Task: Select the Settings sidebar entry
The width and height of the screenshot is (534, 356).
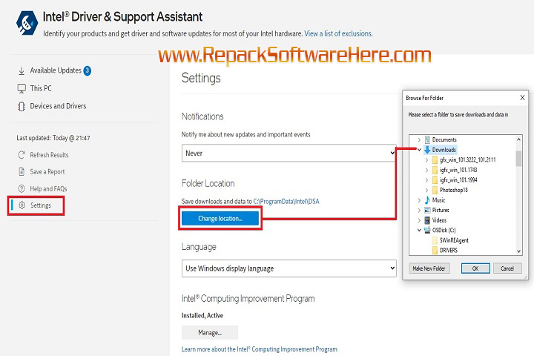Action: click(x=41, y=205)
